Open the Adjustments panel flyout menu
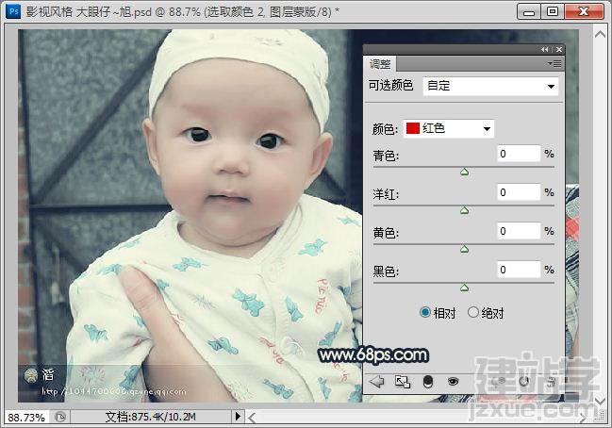Viewport: 612px width, 428px height. (x=554, y=63)
